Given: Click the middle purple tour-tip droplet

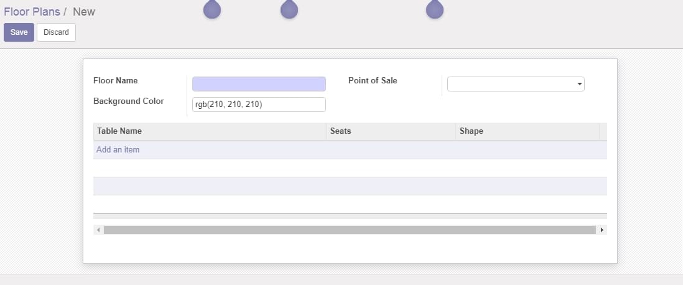Looking at the screenshot, I should point(289,9).
